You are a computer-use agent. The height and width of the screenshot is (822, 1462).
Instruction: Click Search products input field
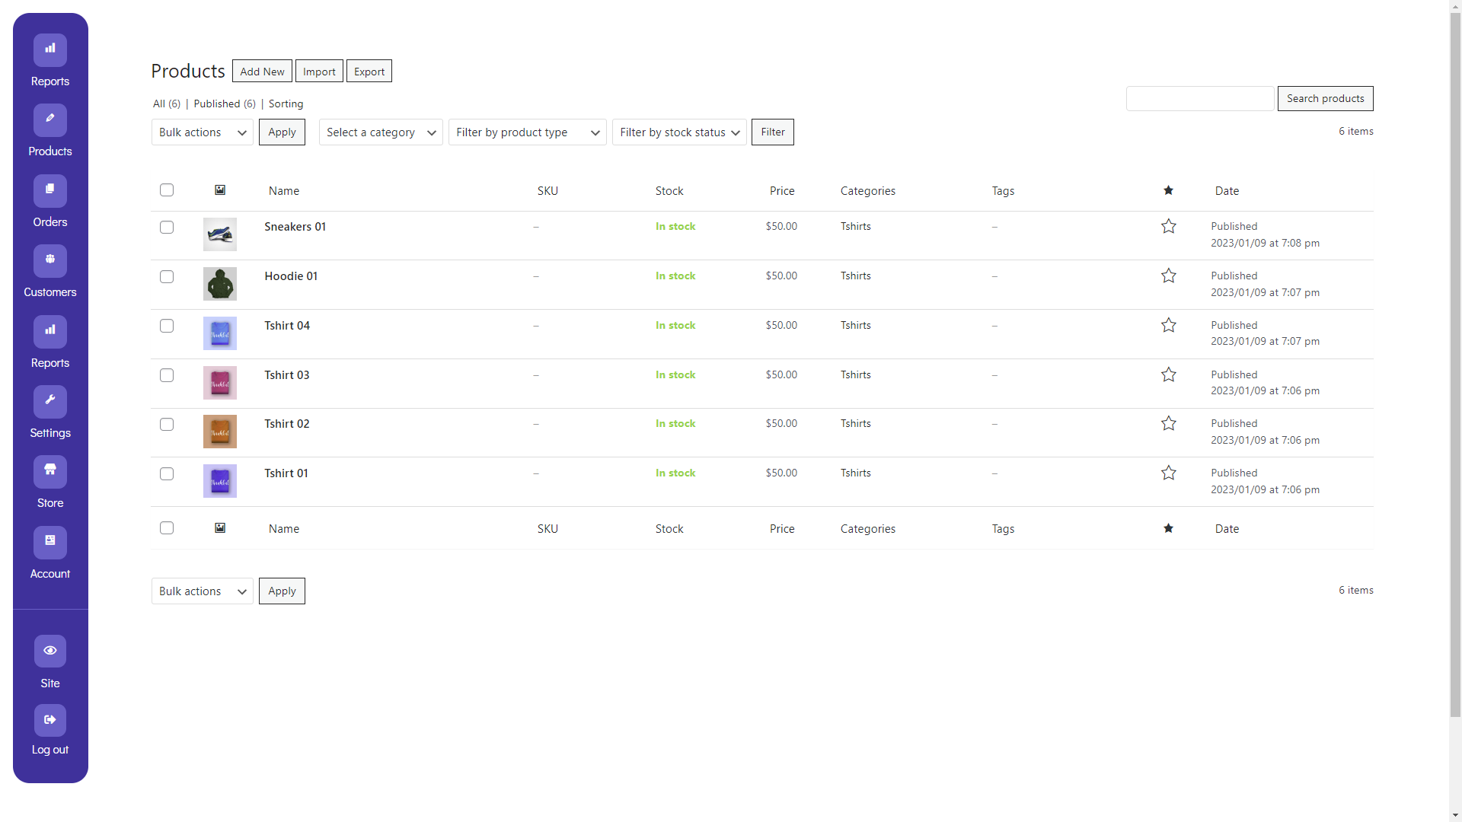click(1200, 97)
